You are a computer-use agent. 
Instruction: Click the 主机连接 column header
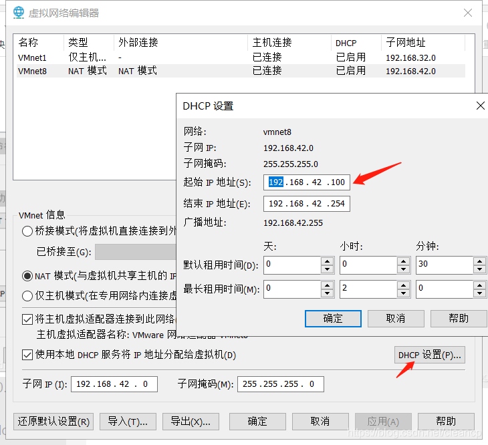289,43
